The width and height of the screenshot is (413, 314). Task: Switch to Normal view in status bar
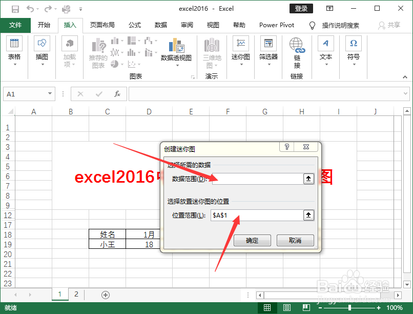[x=267, y=307]
